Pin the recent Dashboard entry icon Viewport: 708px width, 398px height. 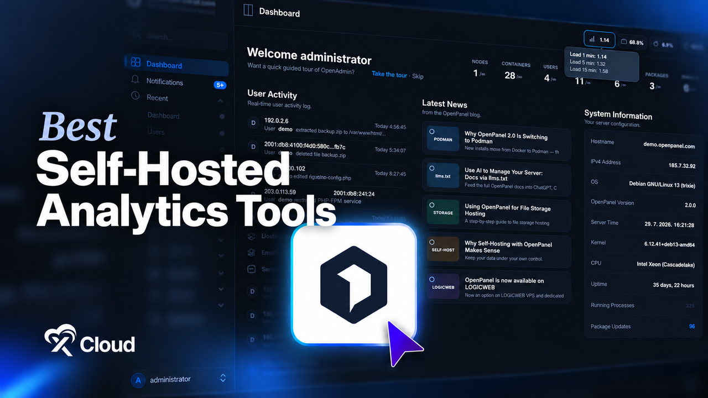coord(222,117)
